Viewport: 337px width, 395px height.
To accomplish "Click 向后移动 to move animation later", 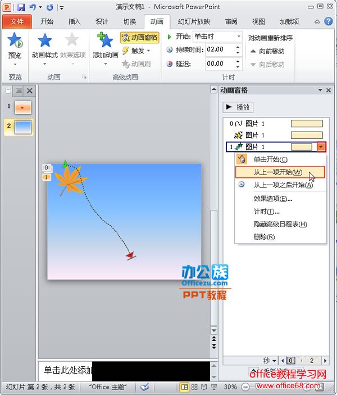I will (268, 65).
